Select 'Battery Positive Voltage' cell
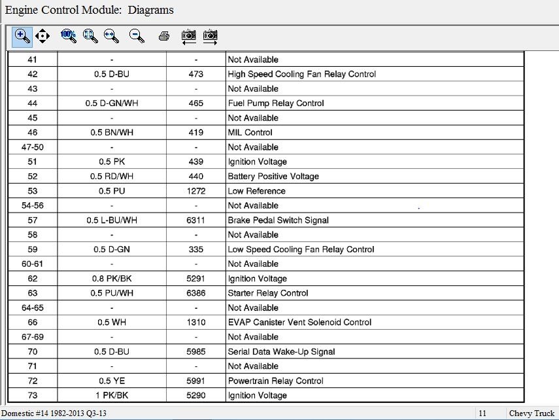 point(375,176)
